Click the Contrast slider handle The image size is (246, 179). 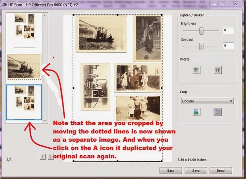click(x=201, y=47)
